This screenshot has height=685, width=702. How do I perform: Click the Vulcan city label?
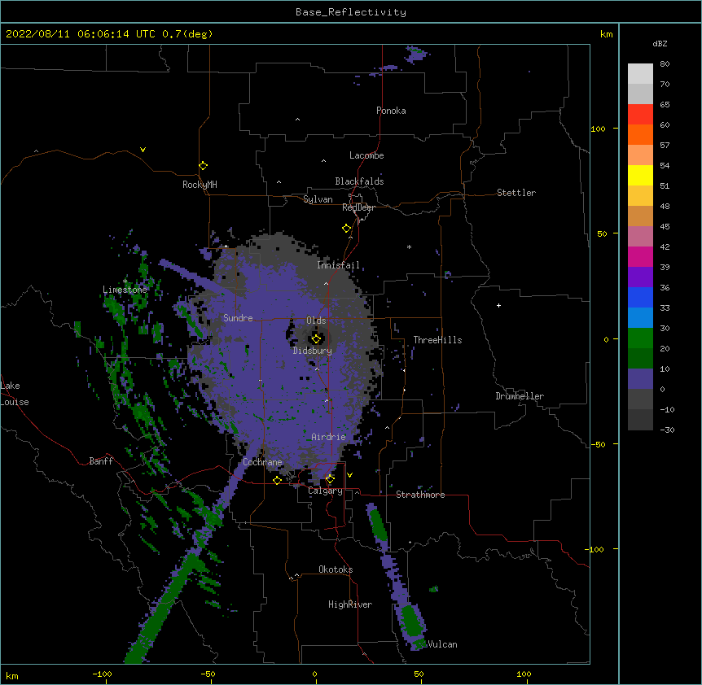[x=442, y=644]
